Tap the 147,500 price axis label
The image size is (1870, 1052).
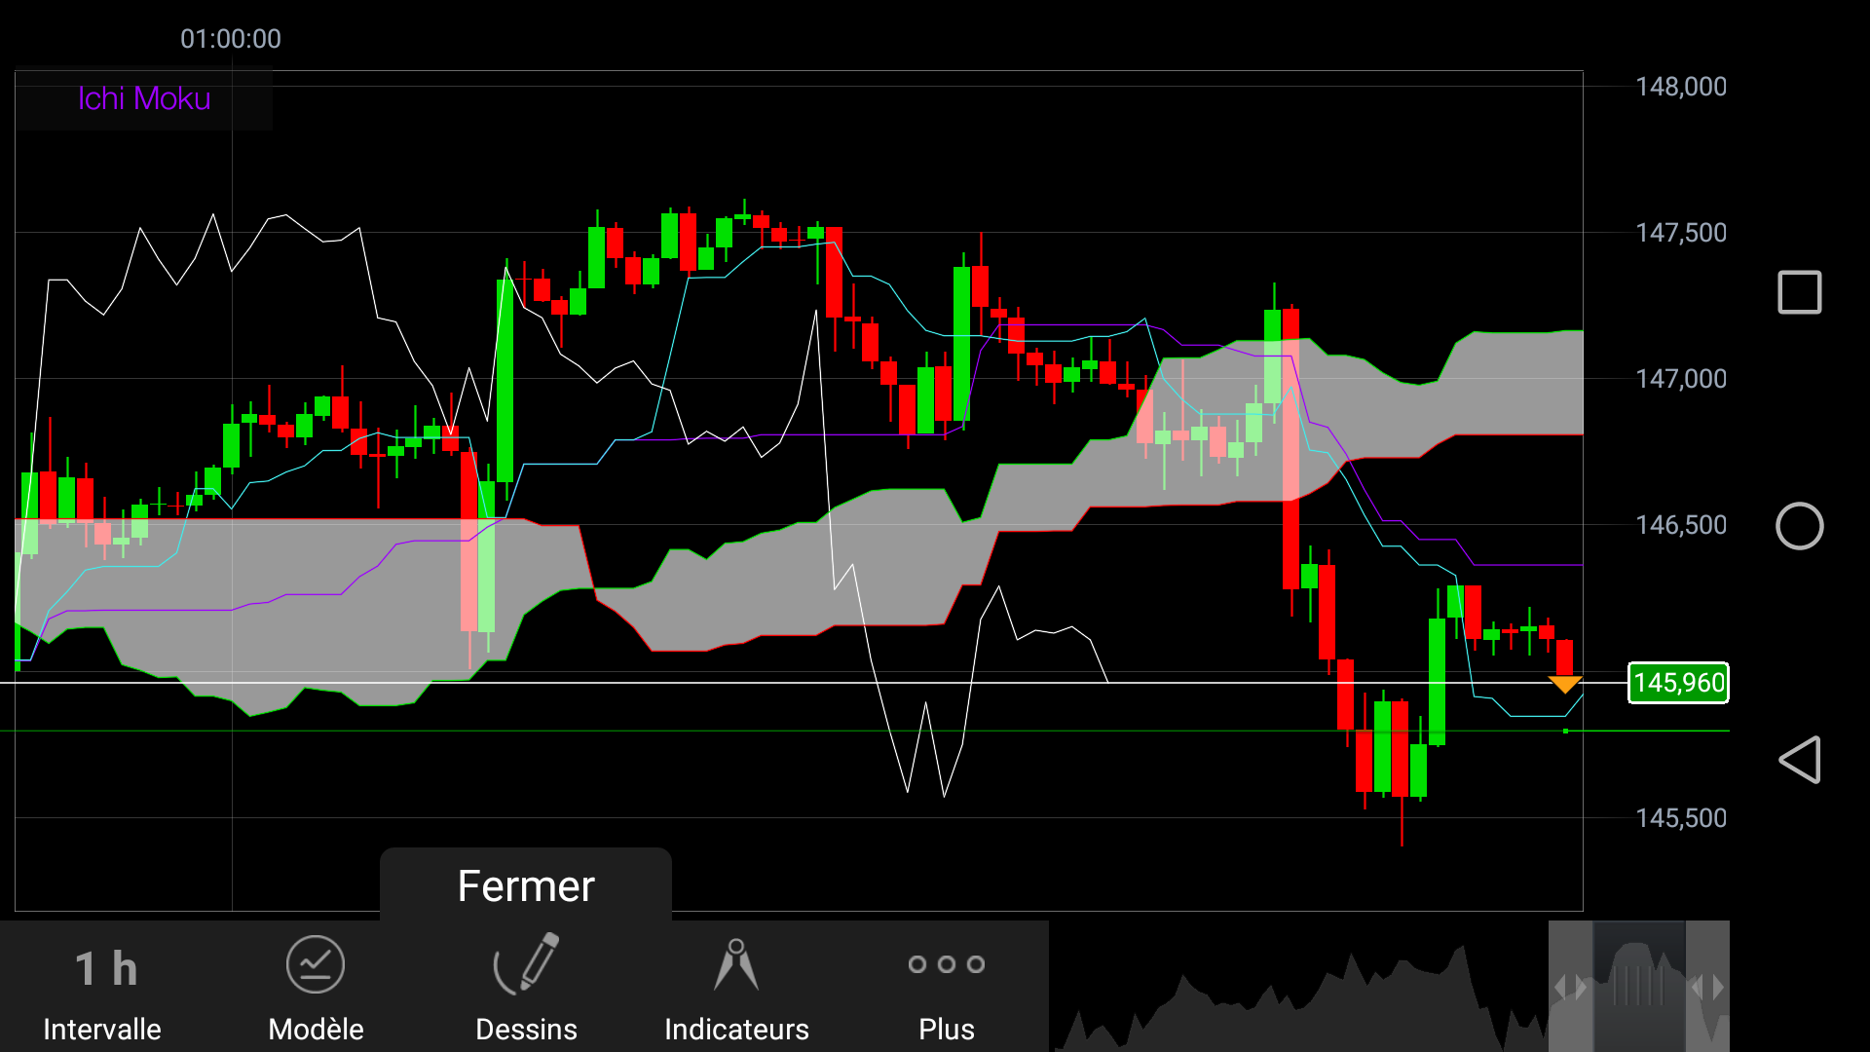[1681, 233]
